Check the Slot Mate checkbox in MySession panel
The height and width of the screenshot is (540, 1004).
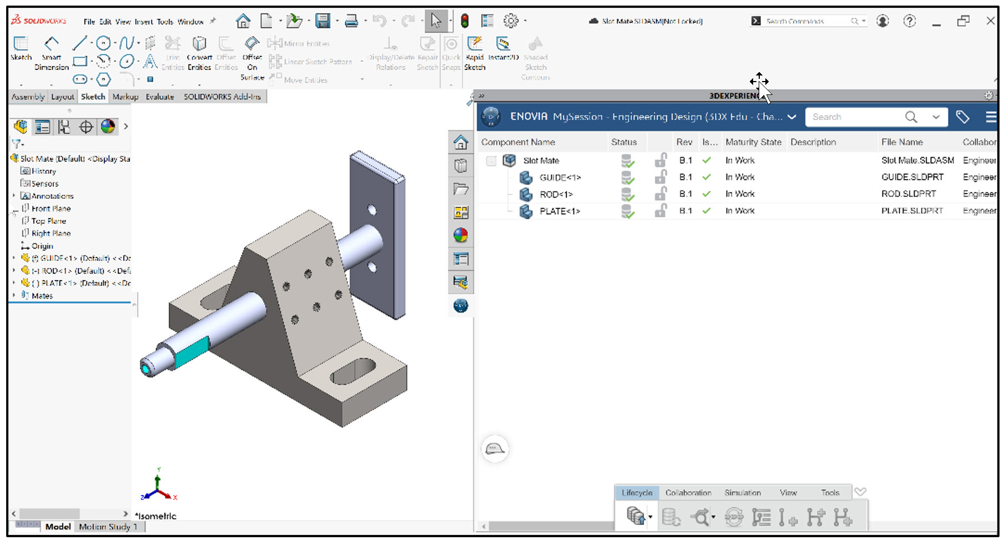[x=491, y=160]
